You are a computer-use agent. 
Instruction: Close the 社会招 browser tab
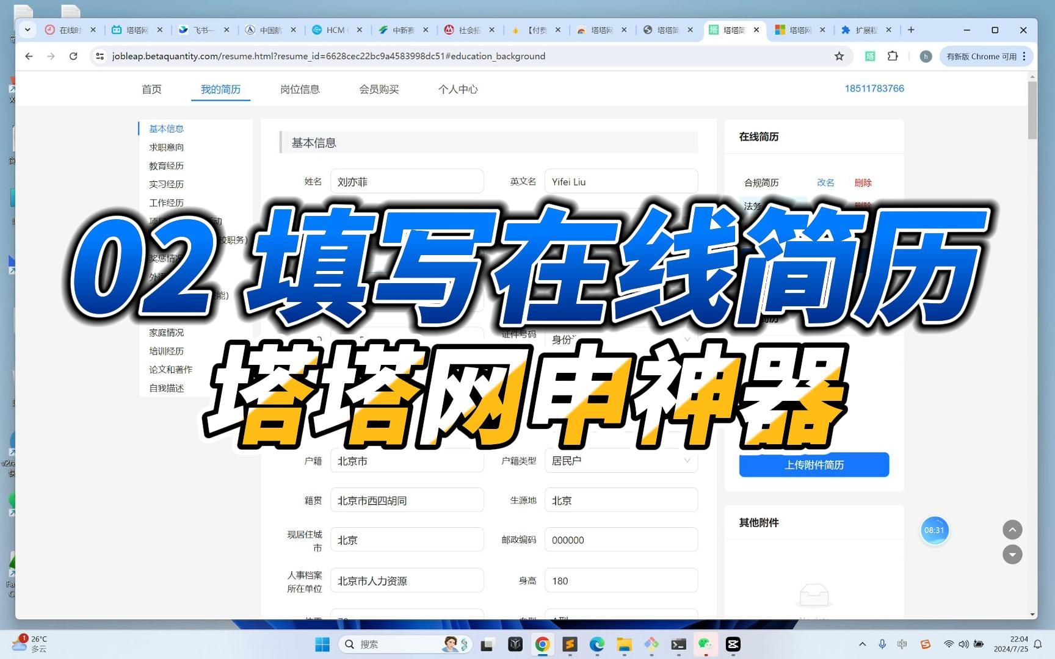(491, 29)
